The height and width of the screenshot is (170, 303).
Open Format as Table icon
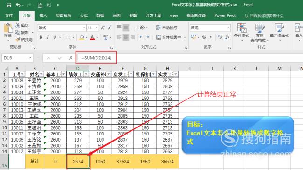click(x=260, y=28)
